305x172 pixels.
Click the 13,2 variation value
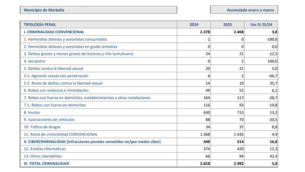[x=273, y=113]
